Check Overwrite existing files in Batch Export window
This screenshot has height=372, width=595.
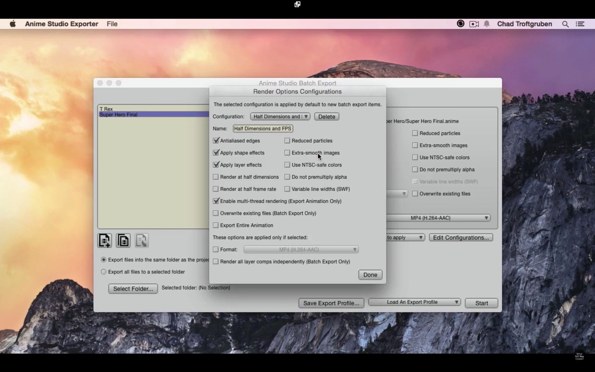click(415, 194)
